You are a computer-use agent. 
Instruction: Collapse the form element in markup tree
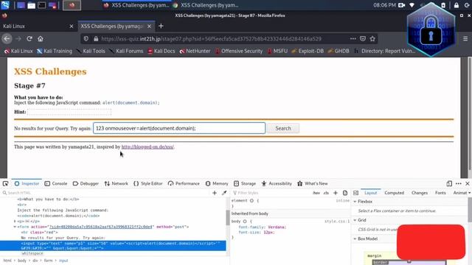click(15, 227)
